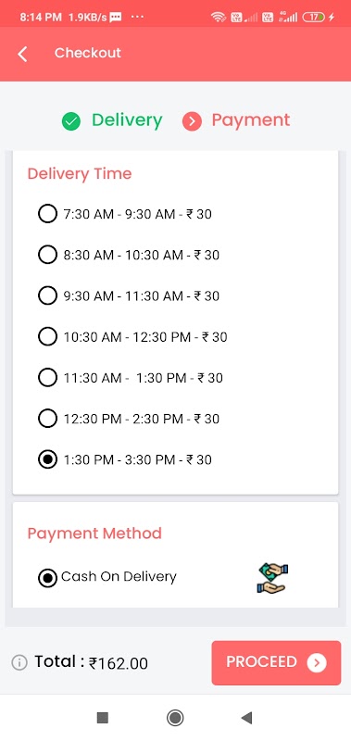The image size is (351, 741).
Task: Pick 10:30 AM - 12:30 PM slot
Action: [x=132, y=337]
